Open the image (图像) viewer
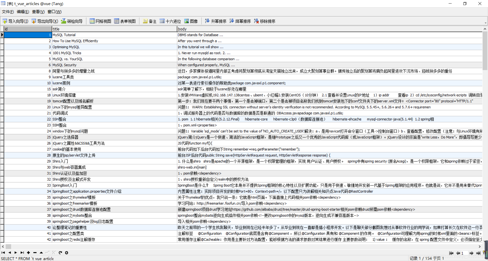 point(191,21)
